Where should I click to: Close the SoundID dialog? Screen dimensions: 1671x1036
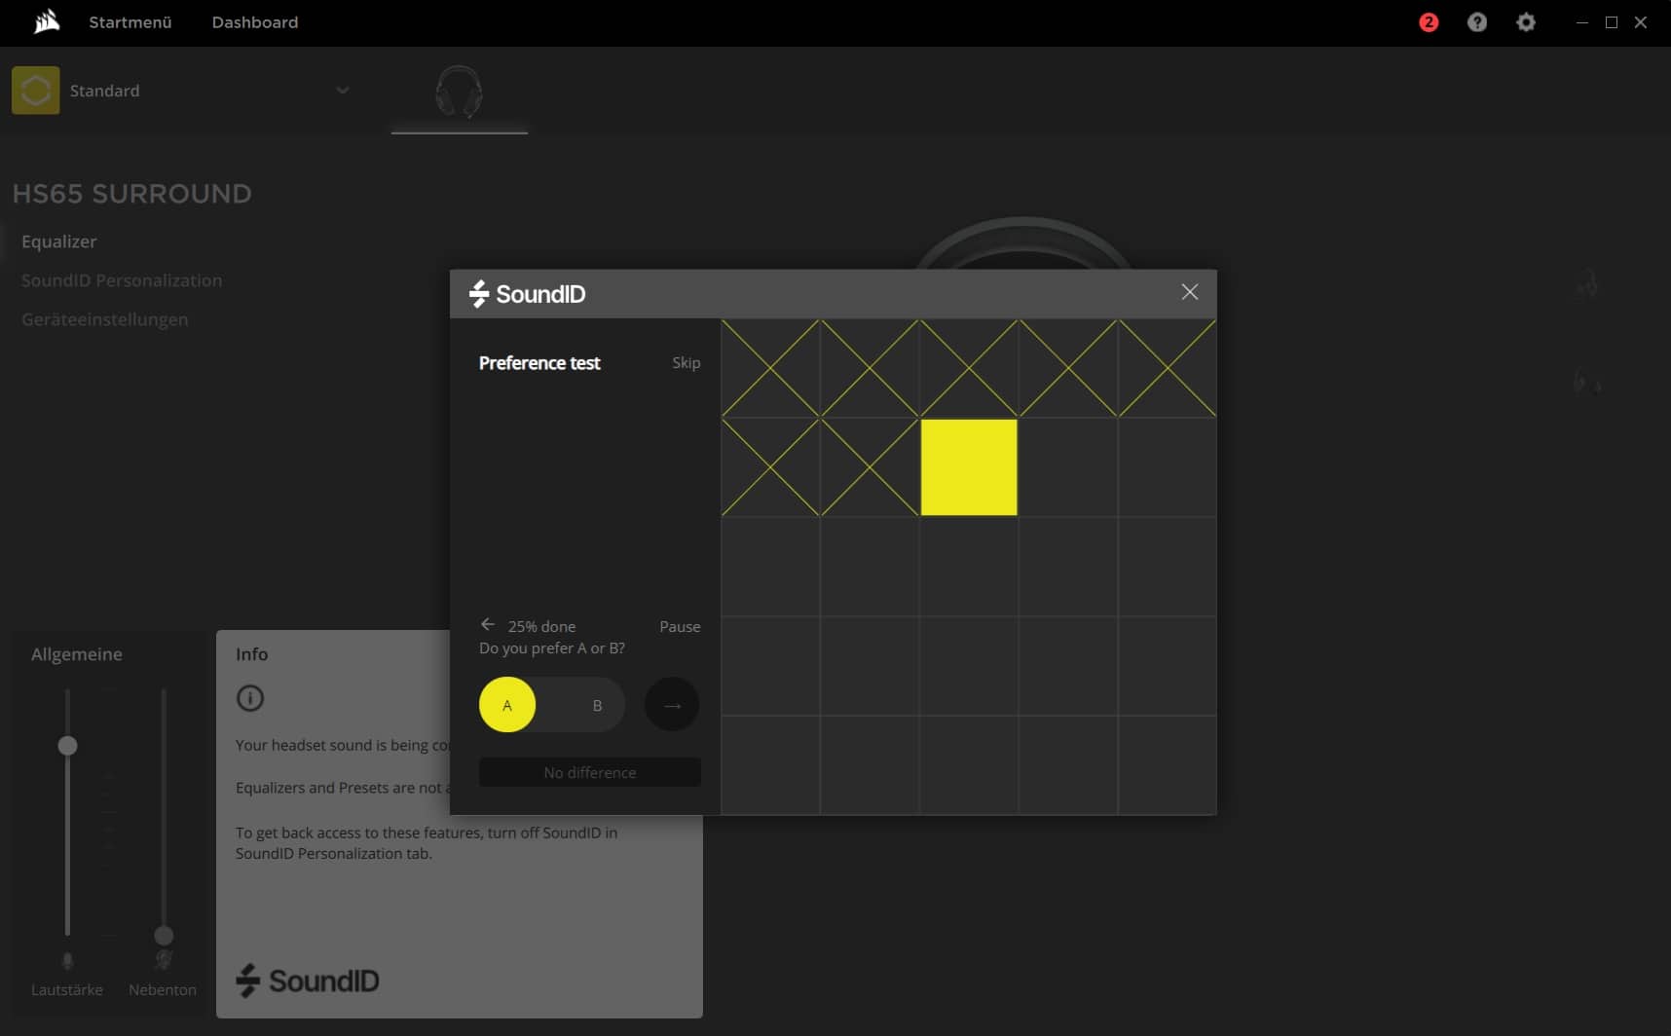click(x=1189, y=292)
